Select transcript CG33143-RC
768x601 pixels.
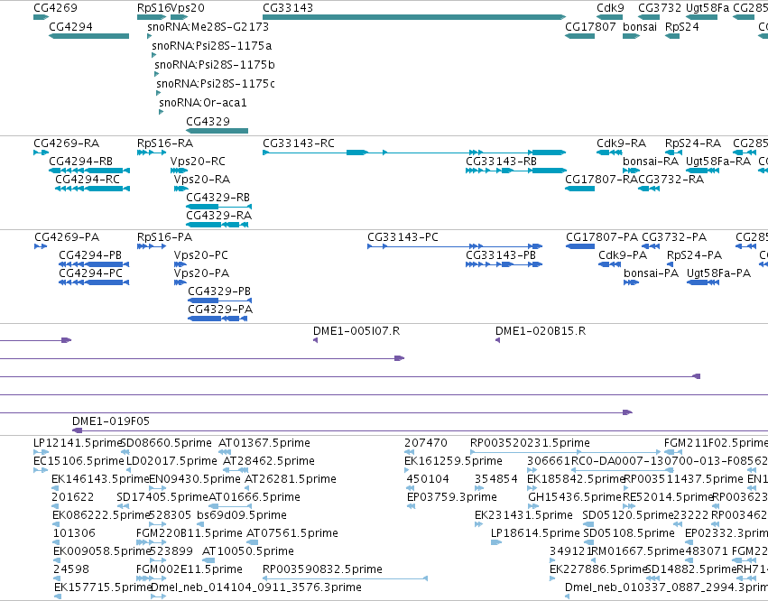[414, 153]
